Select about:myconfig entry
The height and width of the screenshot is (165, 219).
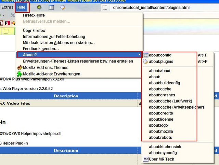(x=178, y=153)
